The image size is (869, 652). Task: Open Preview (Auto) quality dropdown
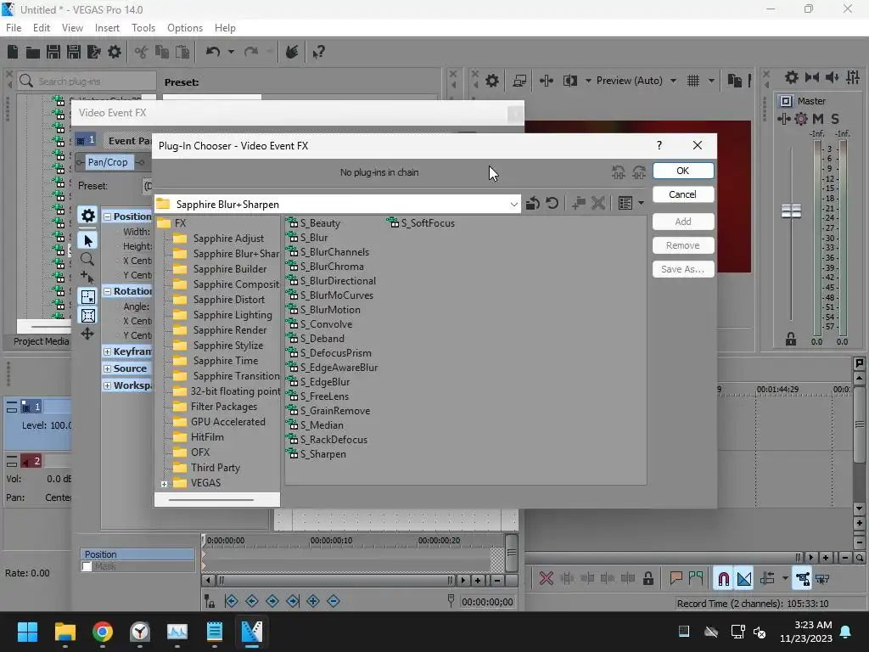[x=673, y=81]
